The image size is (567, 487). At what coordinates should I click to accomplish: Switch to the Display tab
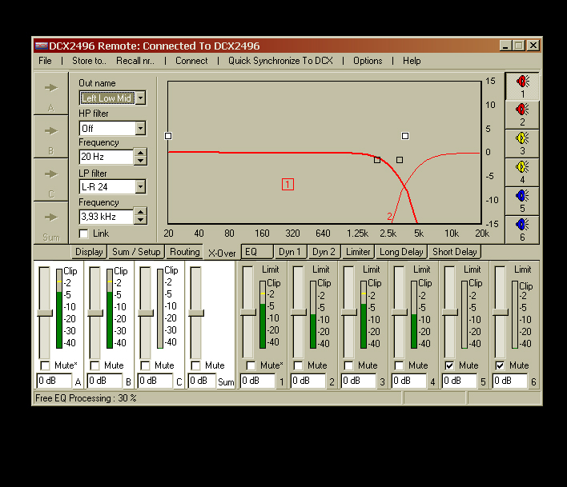(89, 252)
